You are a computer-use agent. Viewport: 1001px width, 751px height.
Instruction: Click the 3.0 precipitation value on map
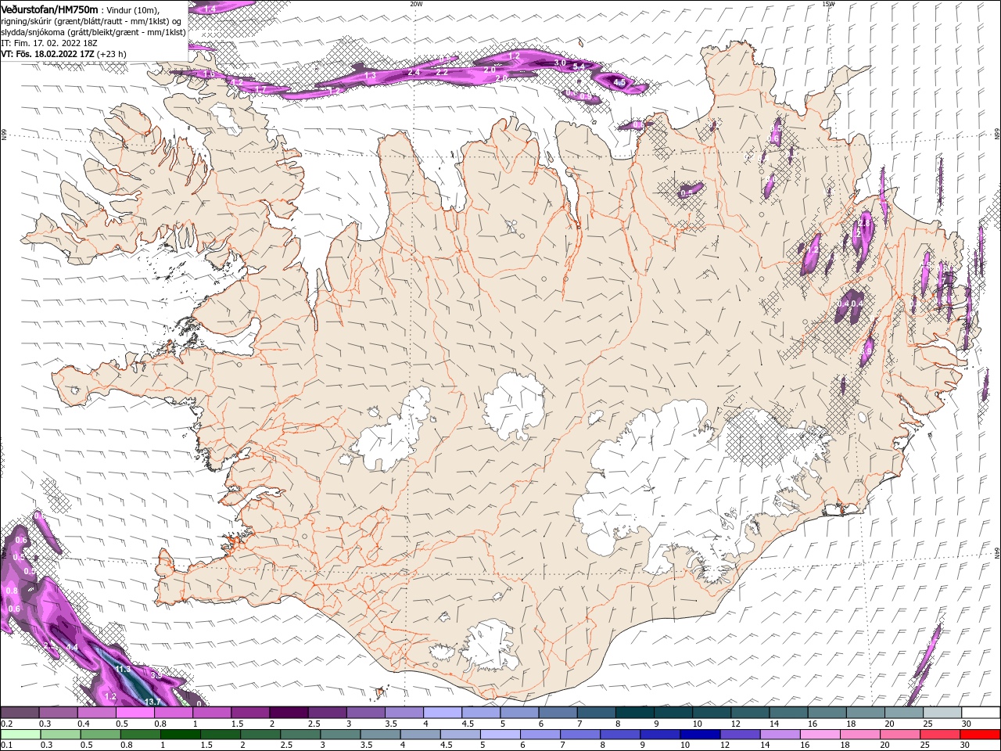coord(560,63)
